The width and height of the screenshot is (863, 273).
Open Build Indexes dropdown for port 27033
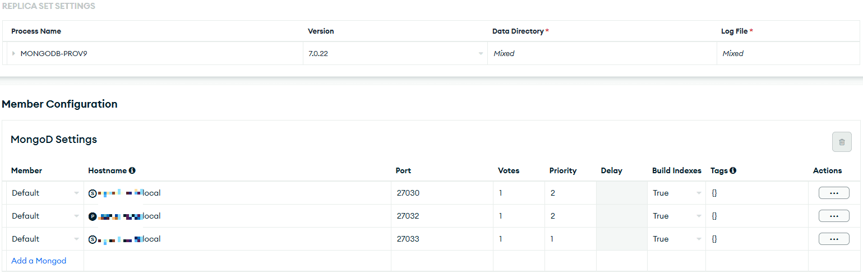(699, 239)
